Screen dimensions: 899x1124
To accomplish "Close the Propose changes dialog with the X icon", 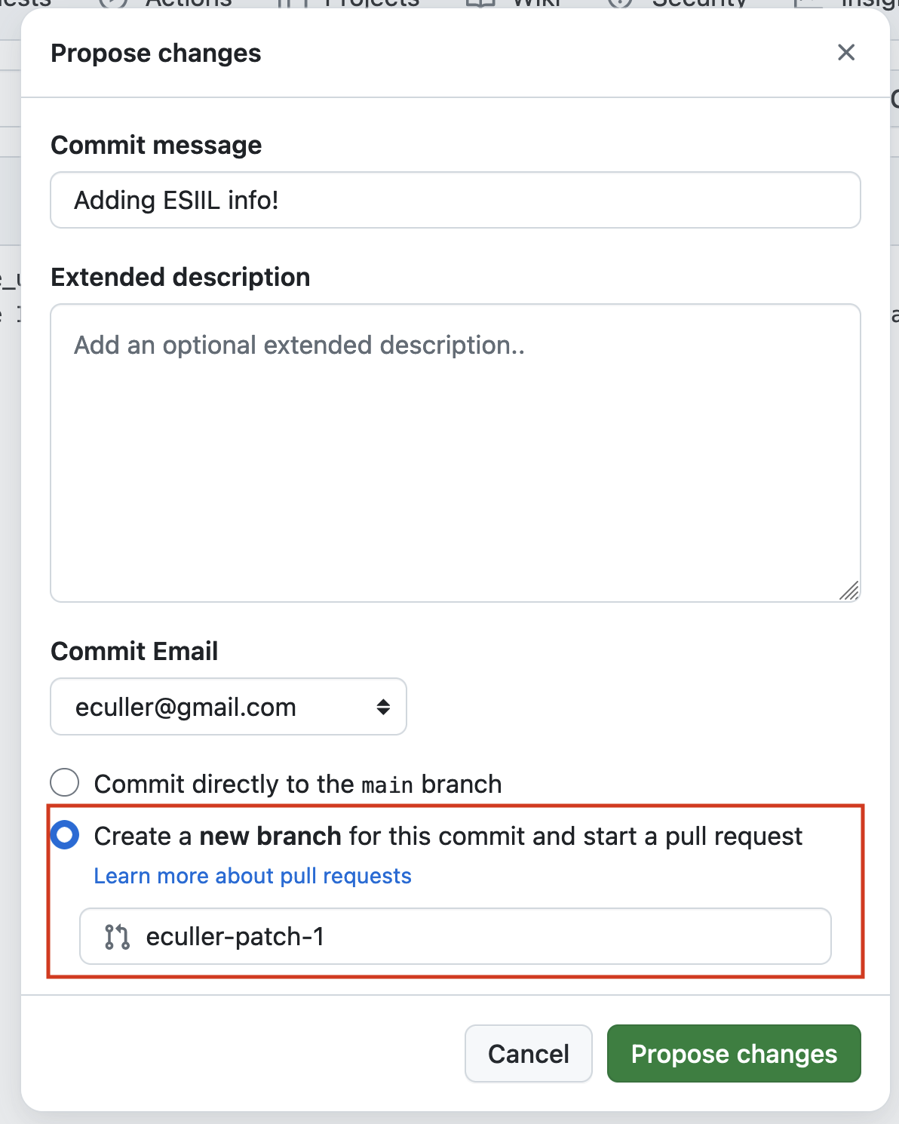I will tap(846, 52).
